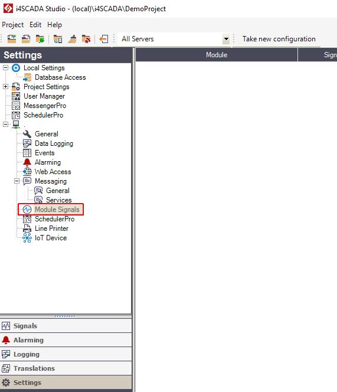Click the new project toolbar icon
Viewport: 337px width, 392px height.
tap(11, 39)
